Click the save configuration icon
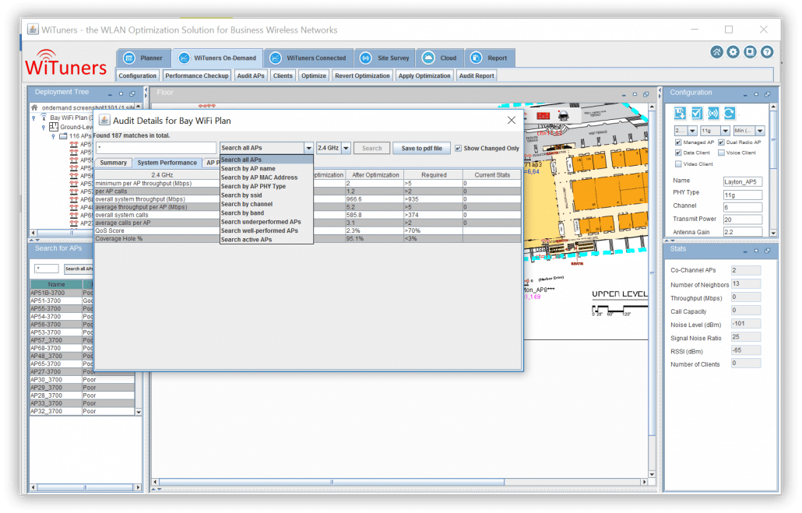 [x=680, y=113]
